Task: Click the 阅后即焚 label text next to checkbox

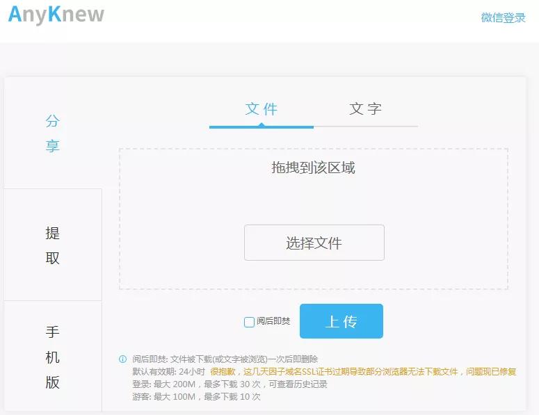Action: pos(273,321)
